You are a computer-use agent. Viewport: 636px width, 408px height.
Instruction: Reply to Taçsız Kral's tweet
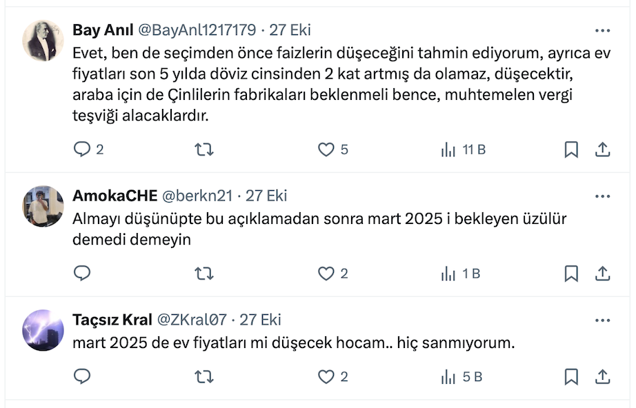[83, 376]
